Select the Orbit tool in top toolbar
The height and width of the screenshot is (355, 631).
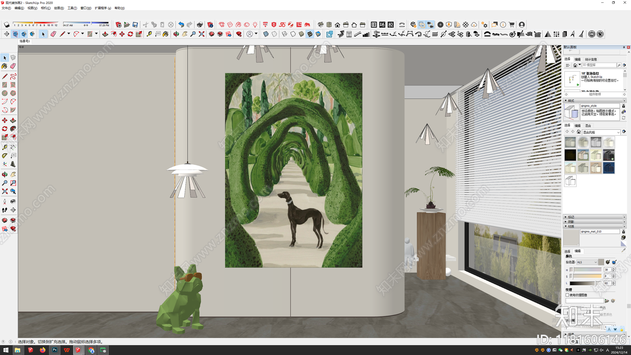click(176, 34)
